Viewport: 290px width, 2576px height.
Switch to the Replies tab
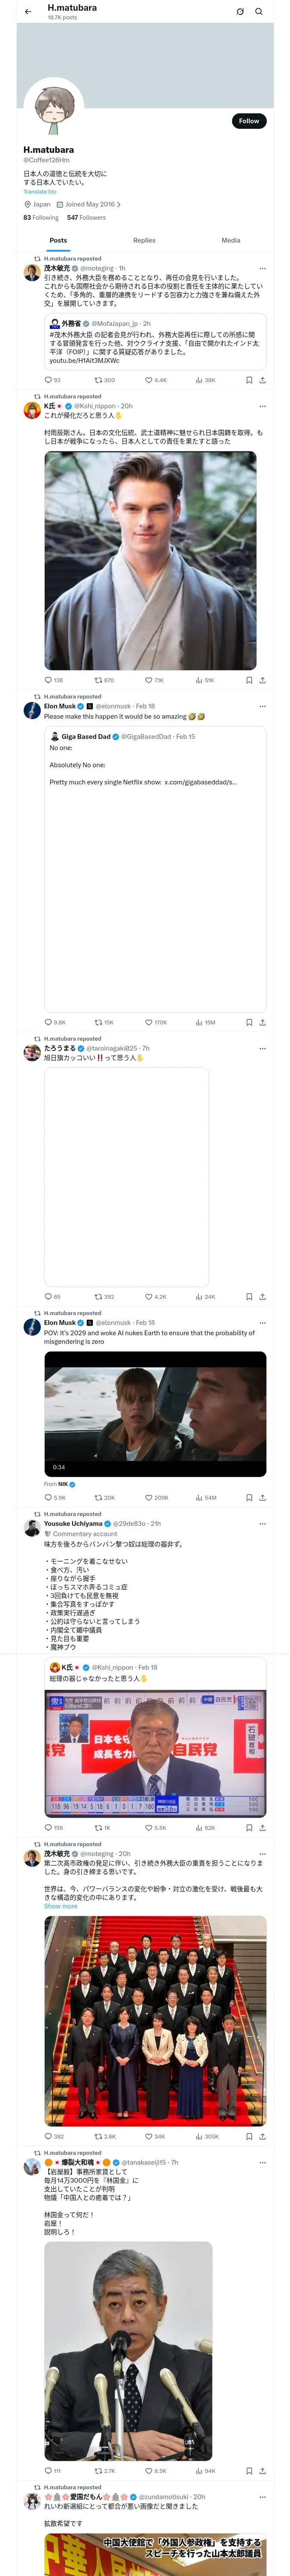coord(144,240)
